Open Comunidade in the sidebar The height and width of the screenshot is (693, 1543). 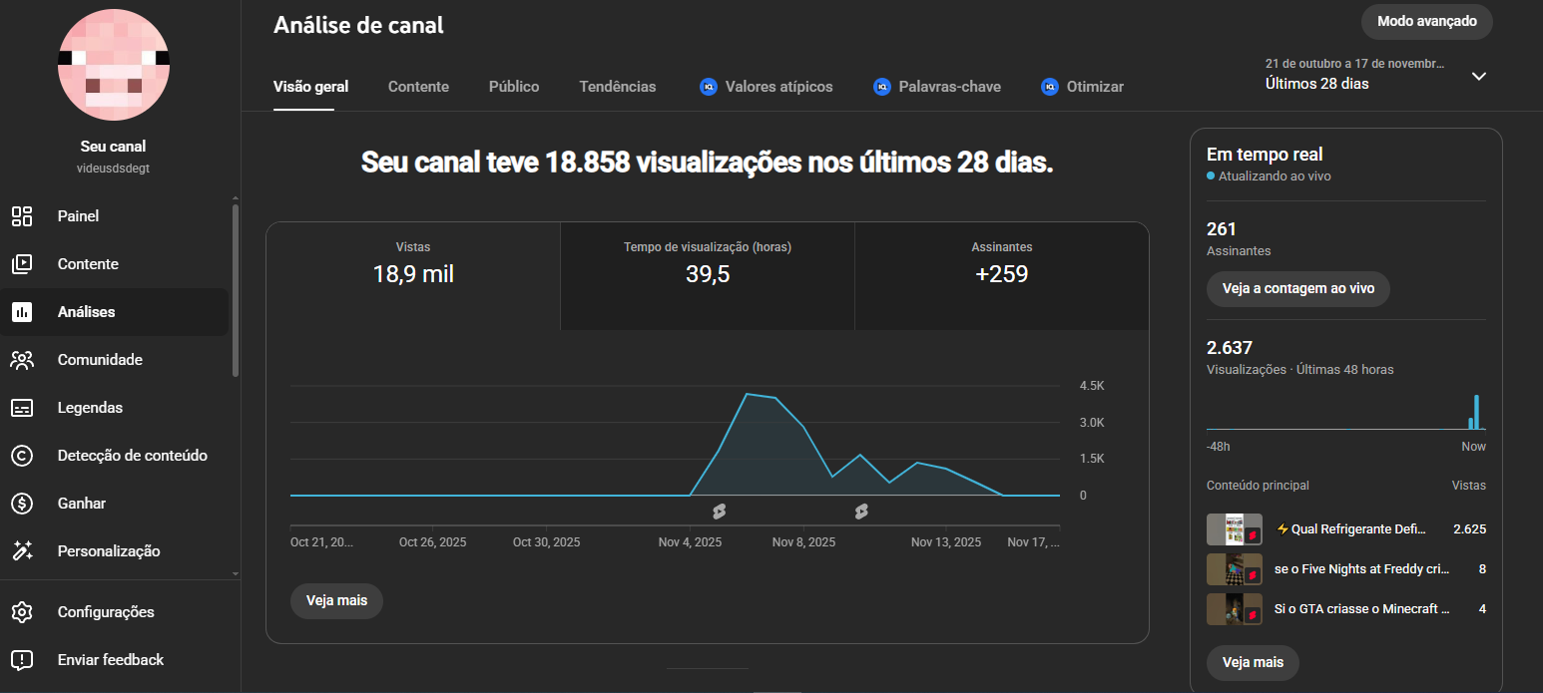tap(114, 360)
